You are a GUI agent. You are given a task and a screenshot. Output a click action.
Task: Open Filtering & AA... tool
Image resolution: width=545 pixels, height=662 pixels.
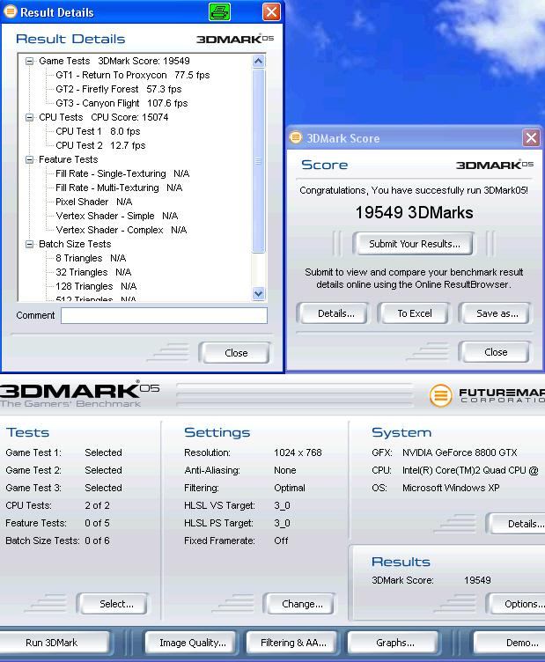point(293,643)
